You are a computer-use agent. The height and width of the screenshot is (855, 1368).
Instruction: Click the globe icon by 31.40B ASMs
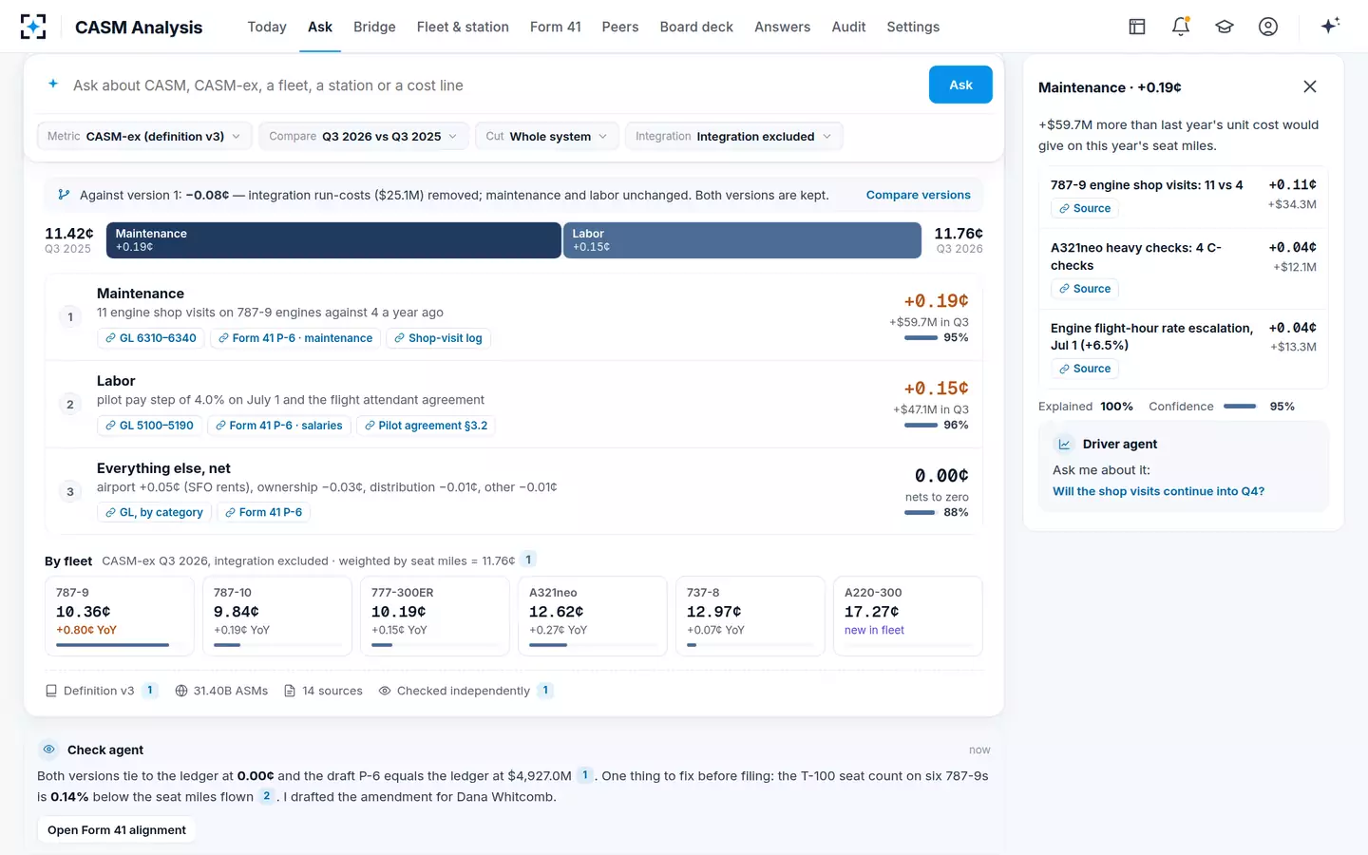click(181, 691)
